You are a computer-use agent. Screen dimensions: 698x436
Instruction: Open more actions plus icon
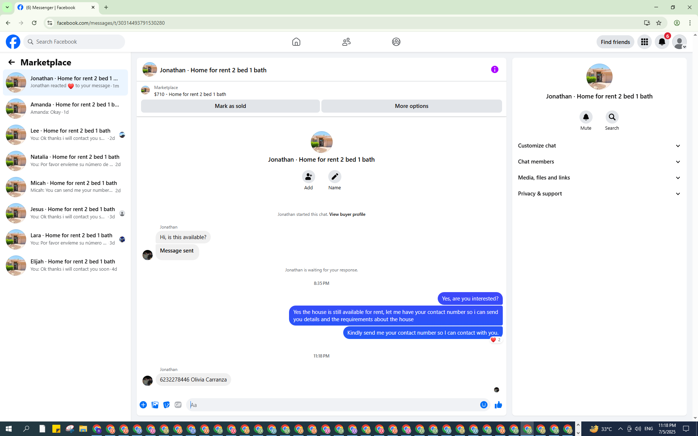pyautogui.click(x=143, y=405)
